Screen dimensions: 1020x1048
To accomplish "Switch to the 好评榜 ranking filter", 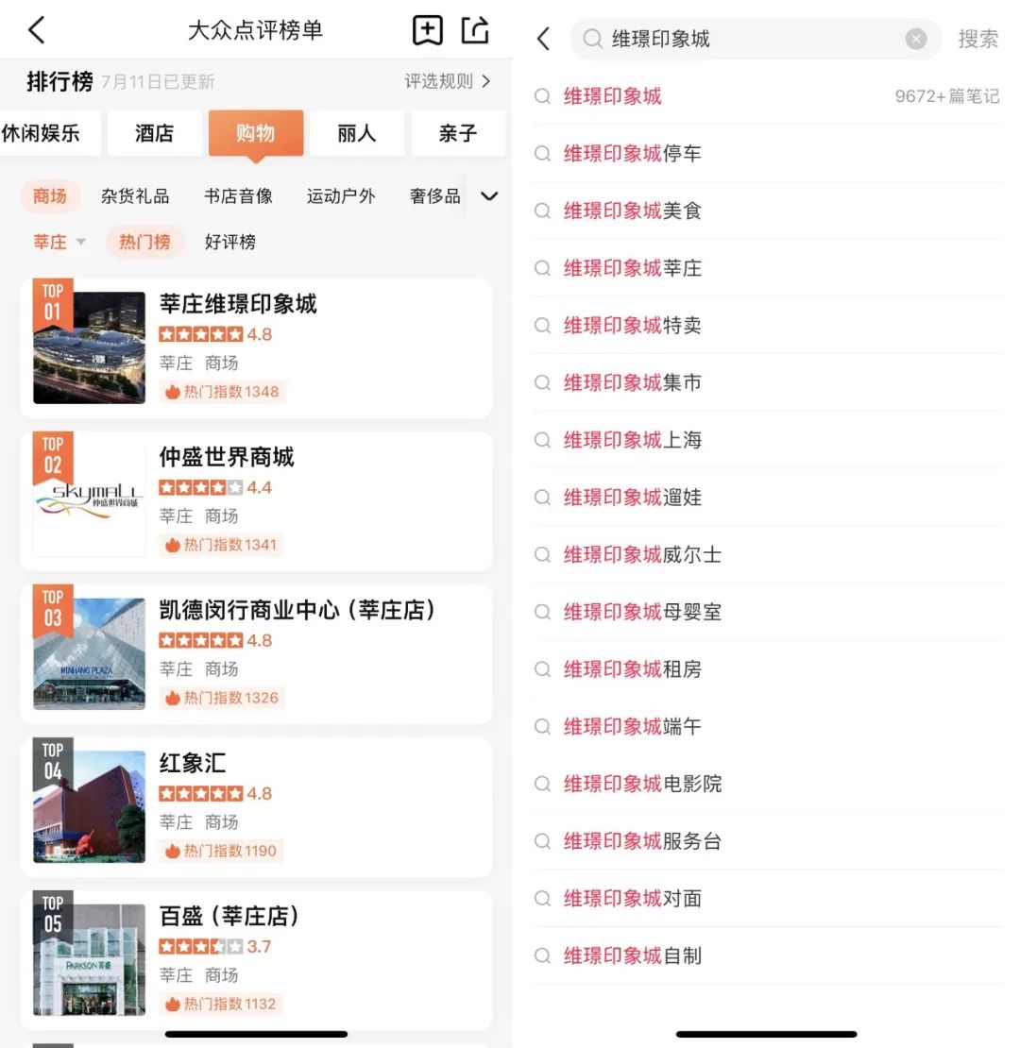I will pos(230,242).
